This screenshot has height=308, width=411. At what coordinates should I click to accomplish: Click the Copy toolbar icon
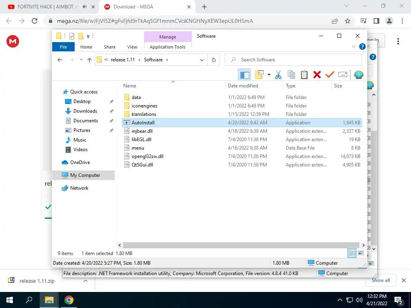point(291,75)
